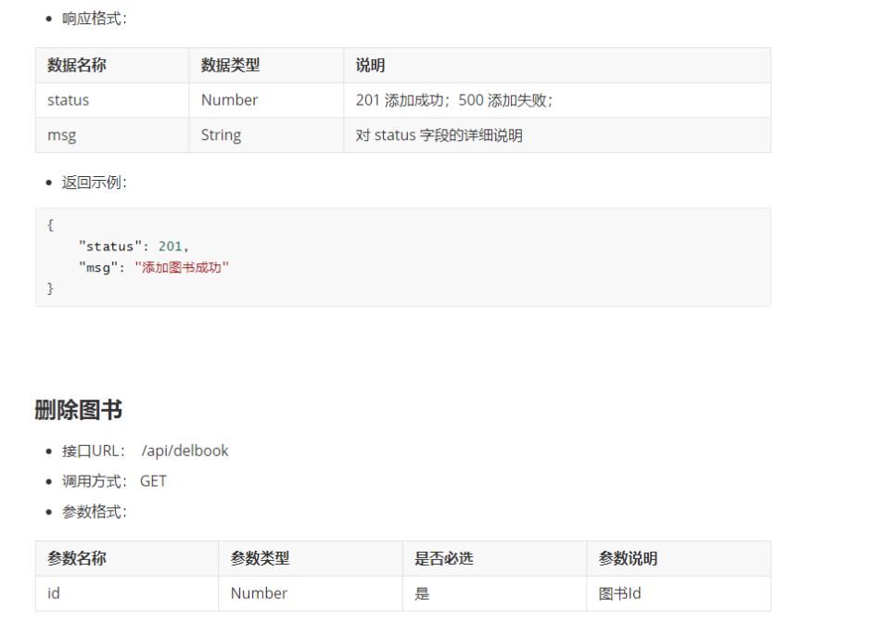
Task: Click the 参数格式 bullet text
Action: (95, 512)
